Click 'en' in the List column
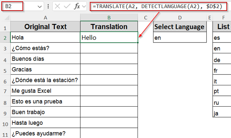 [222, 48]
